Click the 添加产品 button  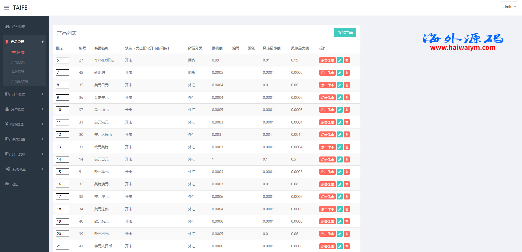pos(345,32)
